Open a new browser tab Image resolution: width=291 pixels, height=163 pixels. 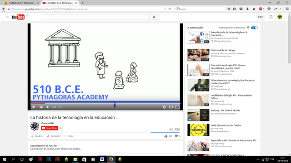point(82,3)
